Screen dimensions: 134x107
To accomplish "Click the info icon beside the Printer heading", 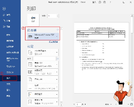I will pyautogui.click(x=58, y=30).
